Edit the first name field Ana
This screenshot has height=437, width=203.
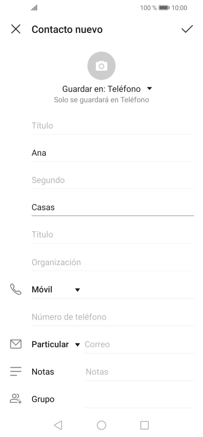point(113,153)
